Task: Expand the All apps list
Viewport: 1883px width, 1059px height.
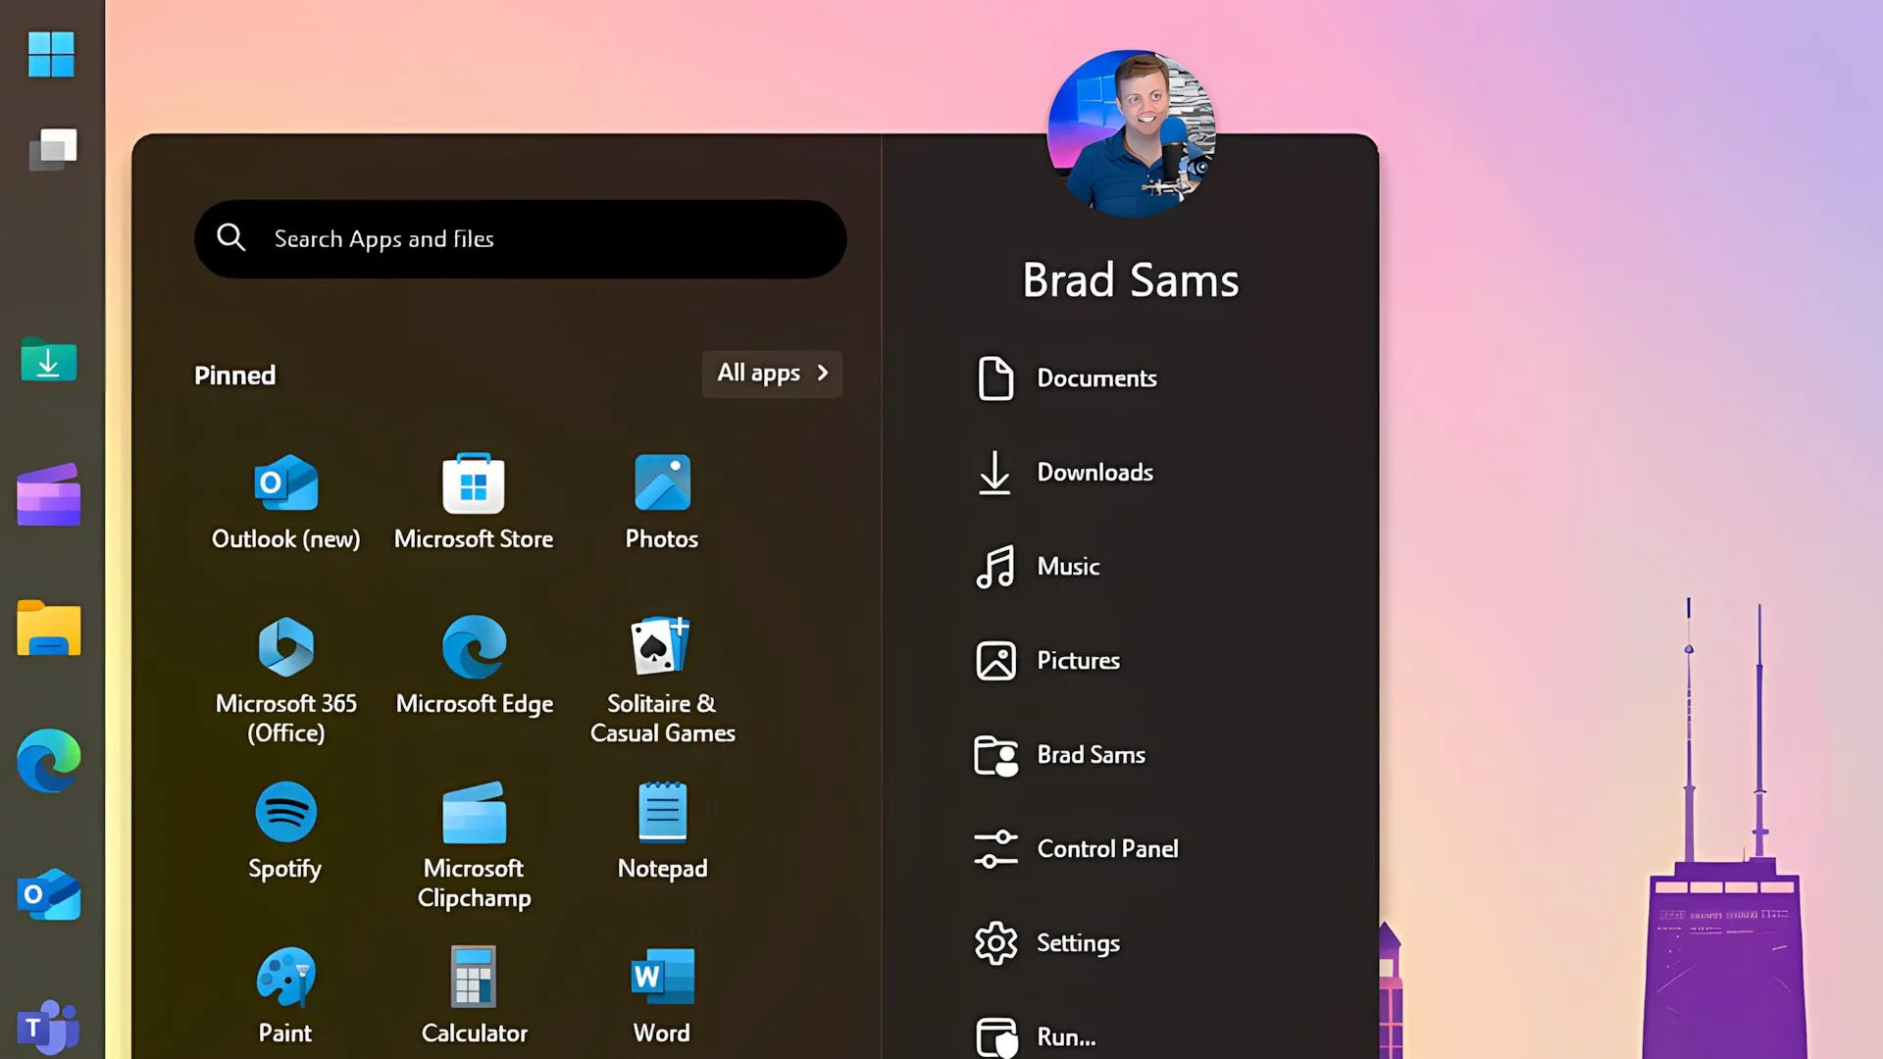Action: 771,374
